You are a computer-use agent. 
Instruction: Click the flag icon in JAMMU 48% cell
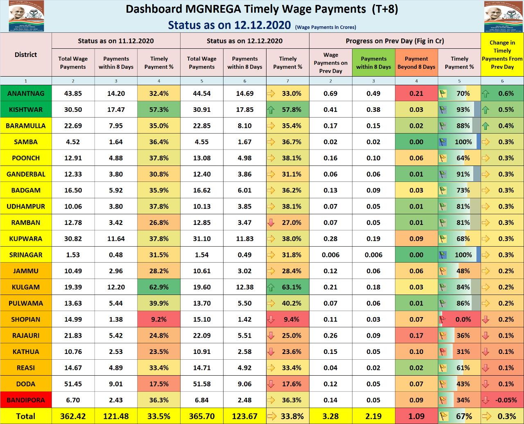click(x=443, y=271)
